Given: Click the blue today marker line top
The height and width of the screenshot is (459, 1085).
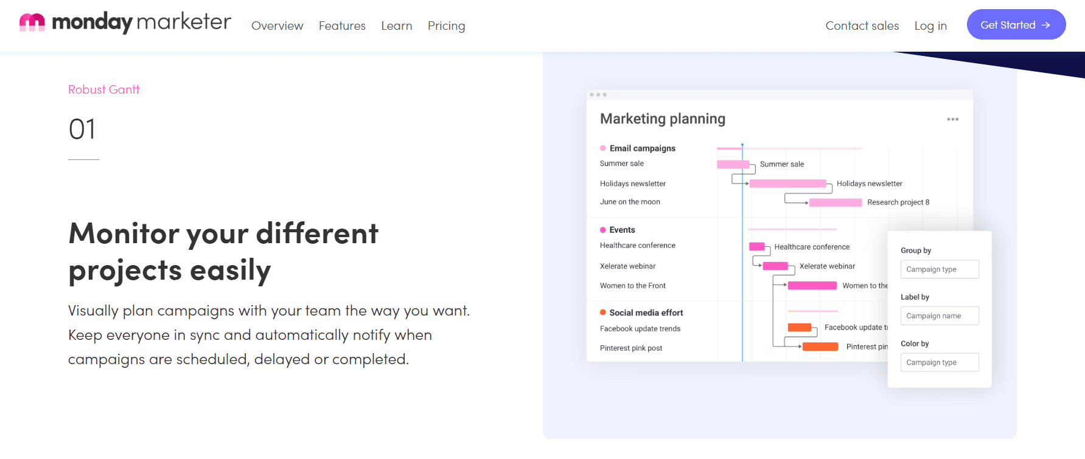Looking at the screenshot, I should coord(742,146).
